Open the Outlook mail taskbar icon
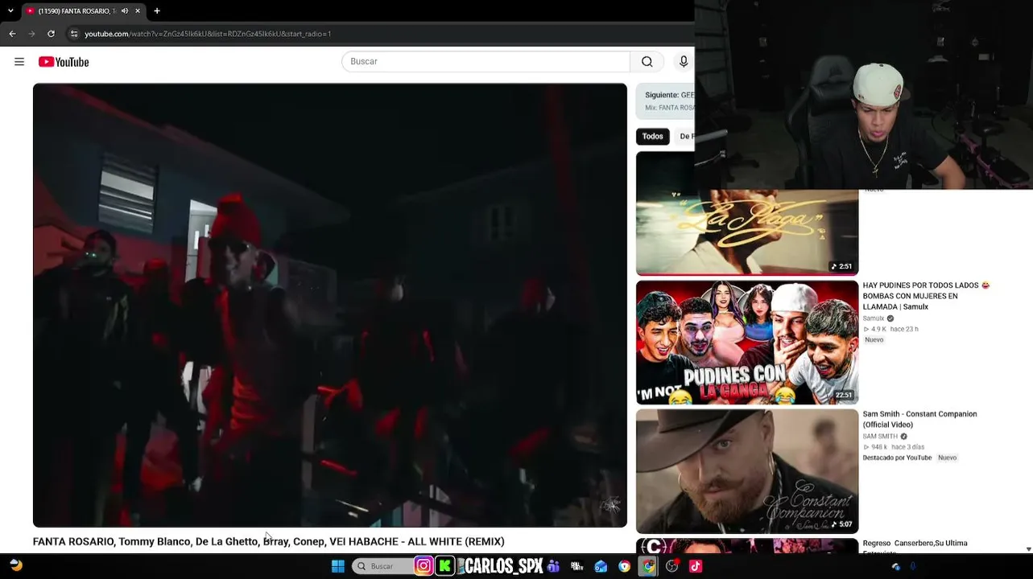 [x=601, y=566]
